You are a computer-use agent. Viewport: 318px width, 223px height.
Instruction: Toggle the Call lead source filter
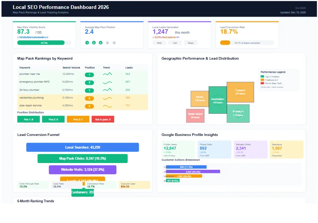pyautogui.click(x=175, y=43)
